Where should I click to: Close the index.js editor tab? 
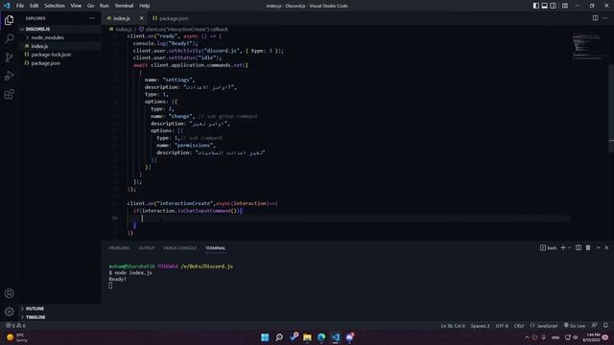tap(141, 18)
